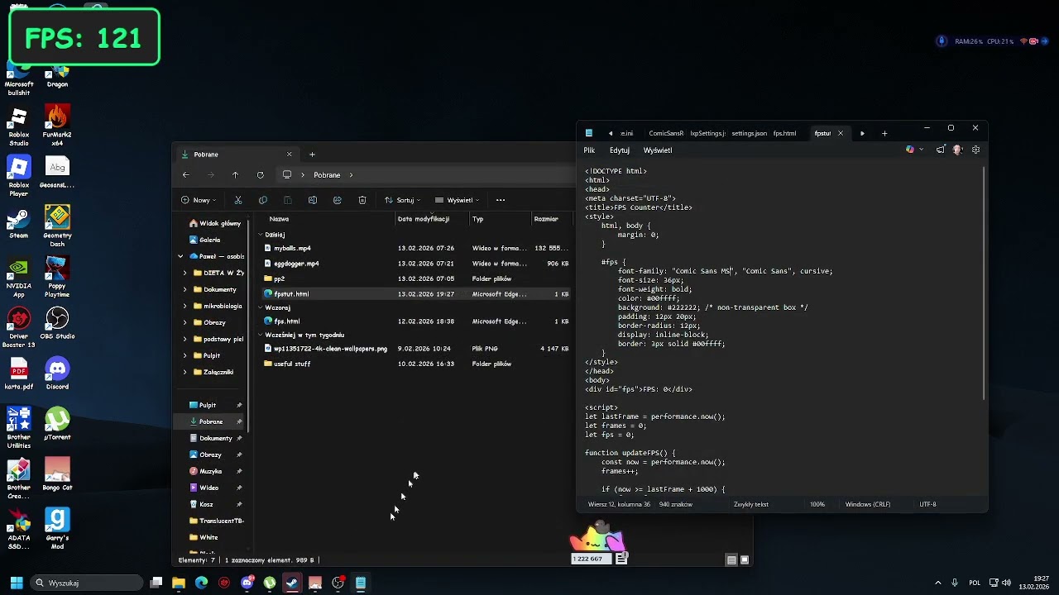Click the Wyszukaj taskbar search box
Screen dimensions: 1059x595
pos(87,583)
